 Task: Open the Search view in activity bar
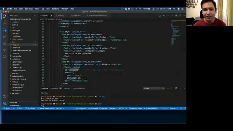tap(4, 23)
